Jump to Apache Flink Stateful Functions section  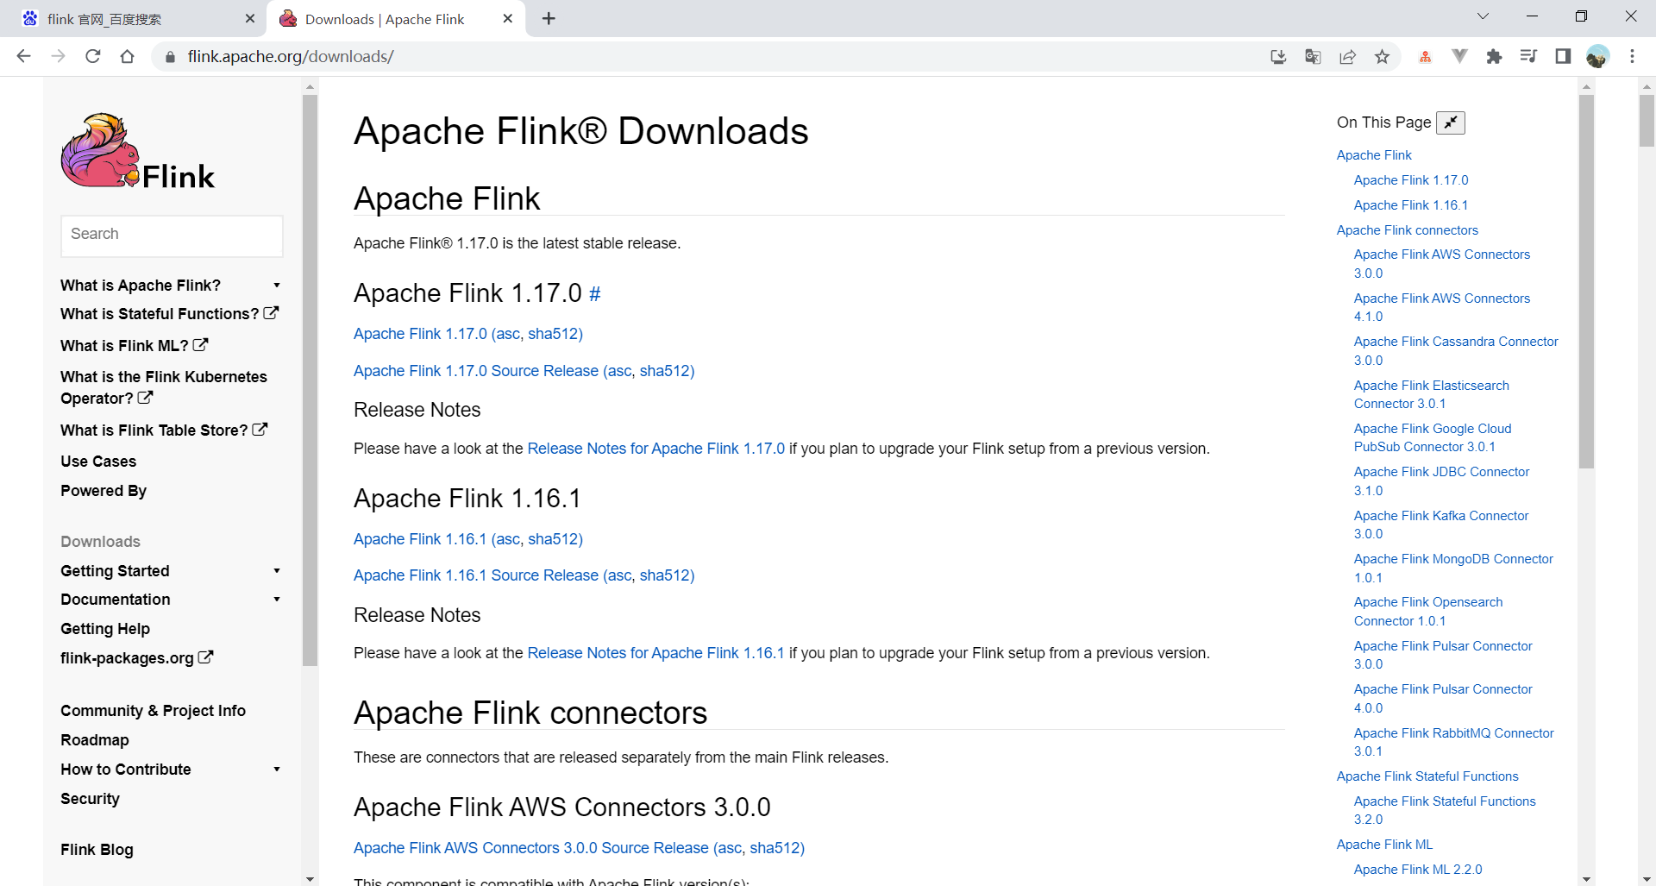point(1427,776)
